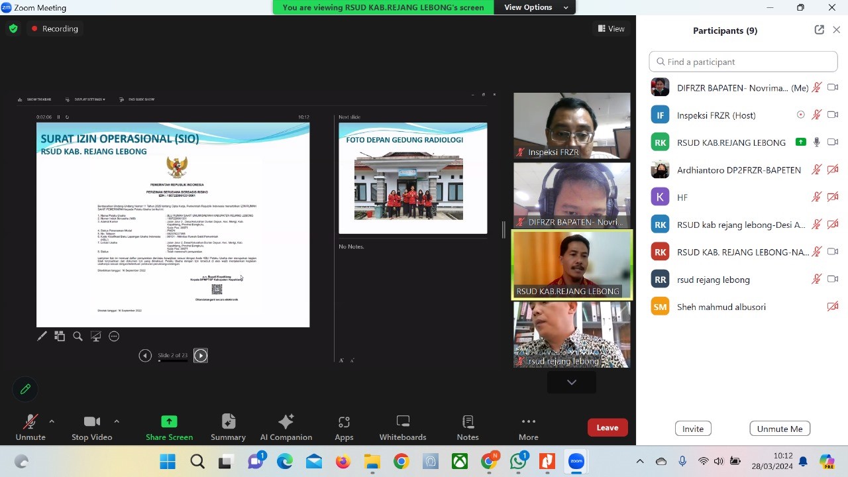Viewport: 848px width, 477px height.
Task: Leave the meeting
Action: coord(608,427)
